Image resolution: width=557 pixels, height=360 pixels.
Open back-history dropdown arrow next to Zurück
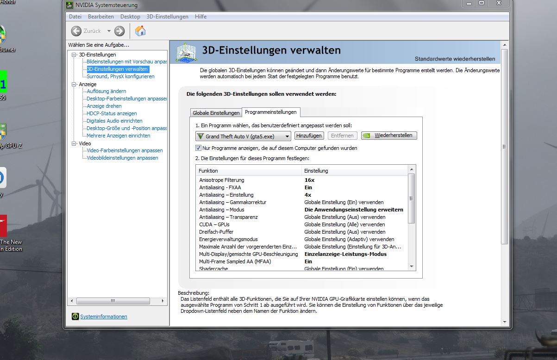pos(109,31)
